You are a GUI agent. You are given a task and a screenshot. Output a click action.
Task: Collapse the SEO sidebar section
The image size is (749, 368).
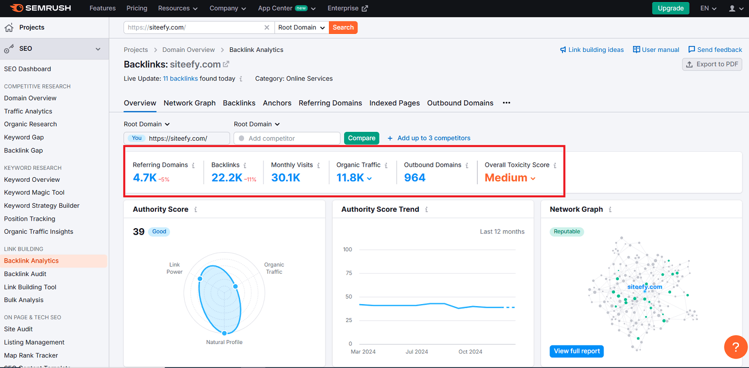[98, 48]
